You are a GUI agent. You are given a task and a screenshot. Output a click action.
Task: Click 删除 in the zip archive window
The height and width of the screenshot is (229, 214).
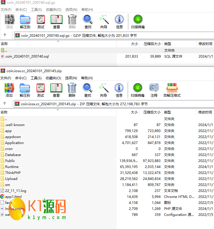[72, 90]
